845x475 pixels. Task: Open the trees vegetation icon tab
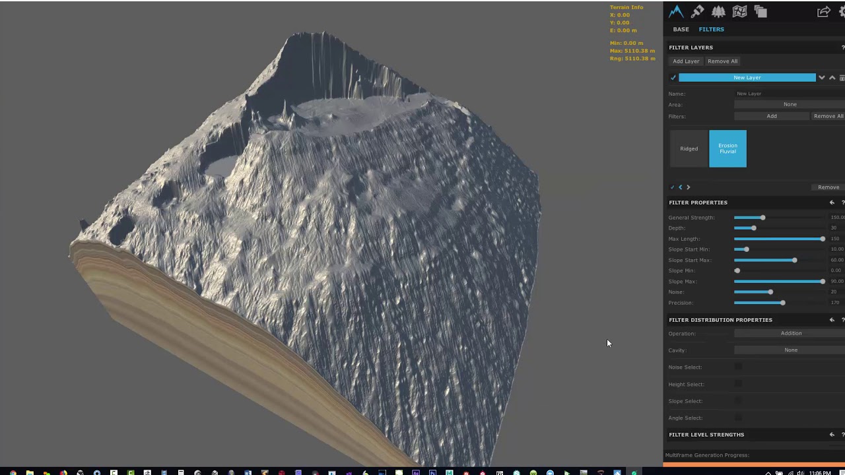[x=718, y=11]
